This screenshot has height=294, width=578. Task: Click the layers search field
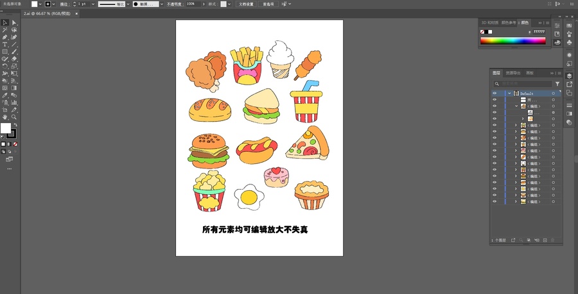523,84
